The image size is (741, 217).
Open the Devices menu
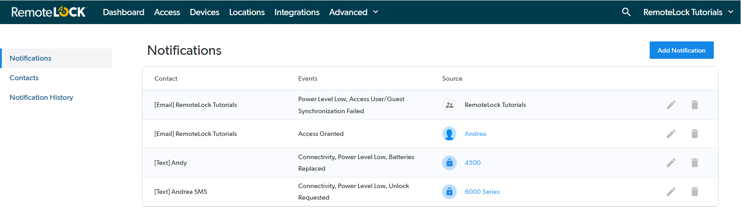(205, 12)
